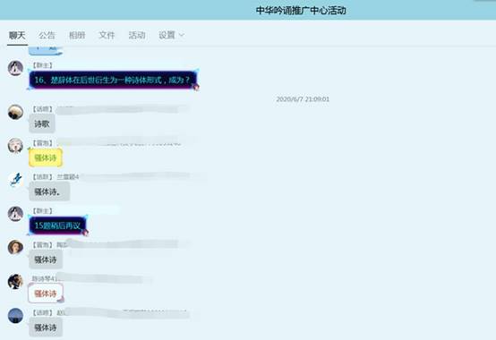Open the 文件 tab
Screen dimensions: 496x340
(107, 35)
